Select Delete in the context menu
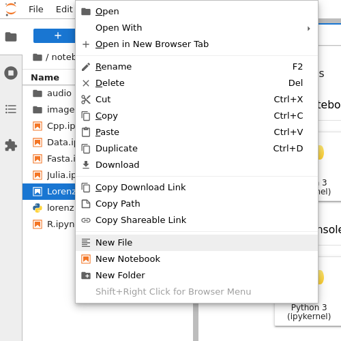The height and width of the screenshot is (341, 341). coord(196,83)
